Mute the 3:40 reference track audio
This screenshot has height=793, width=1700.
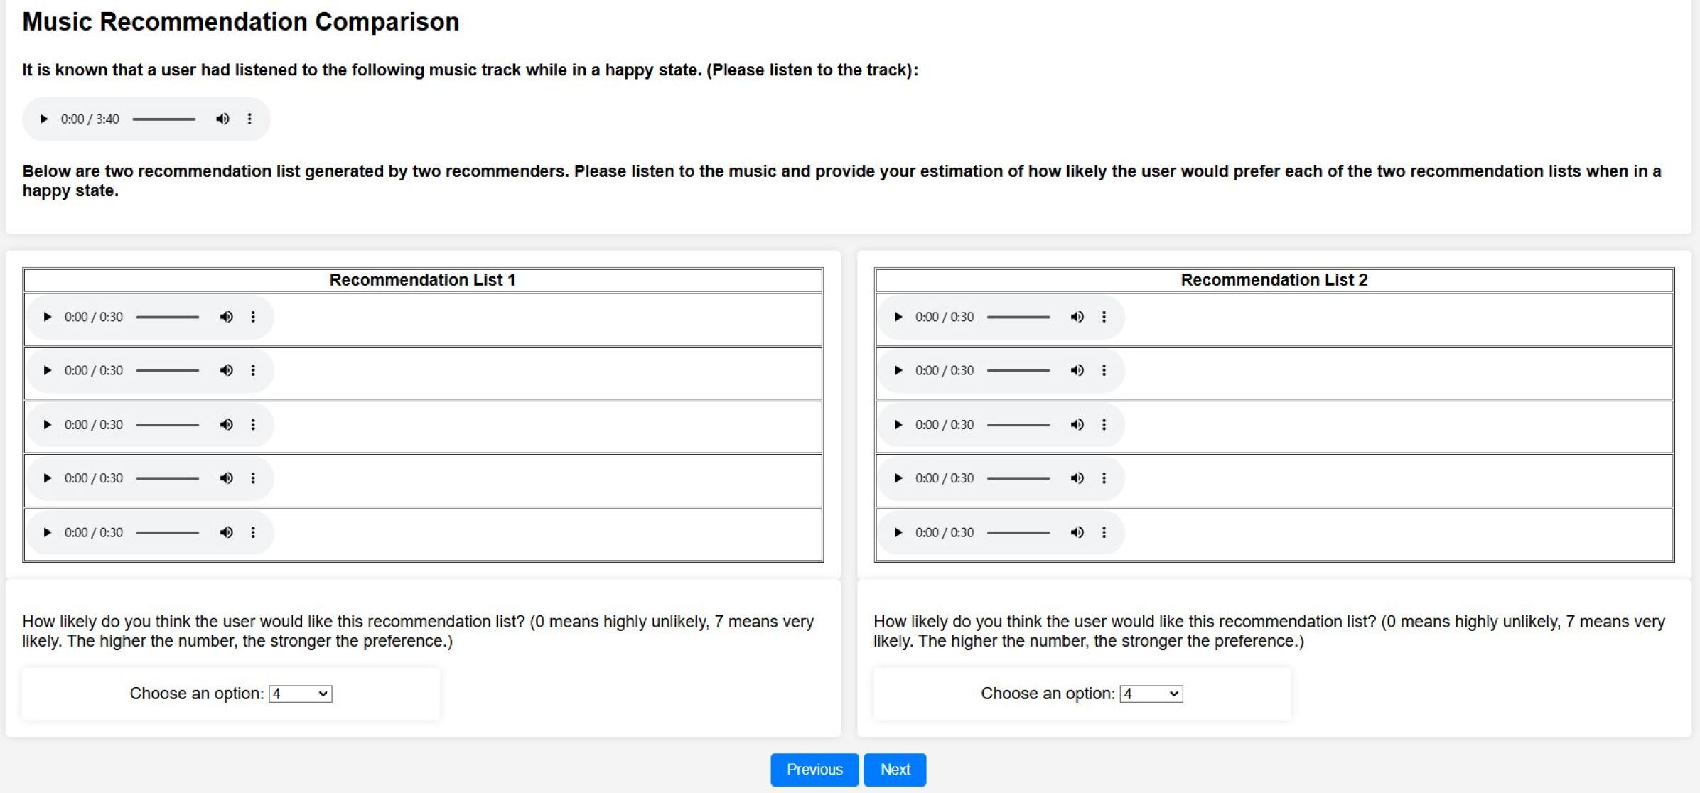(x=222, y=119)
